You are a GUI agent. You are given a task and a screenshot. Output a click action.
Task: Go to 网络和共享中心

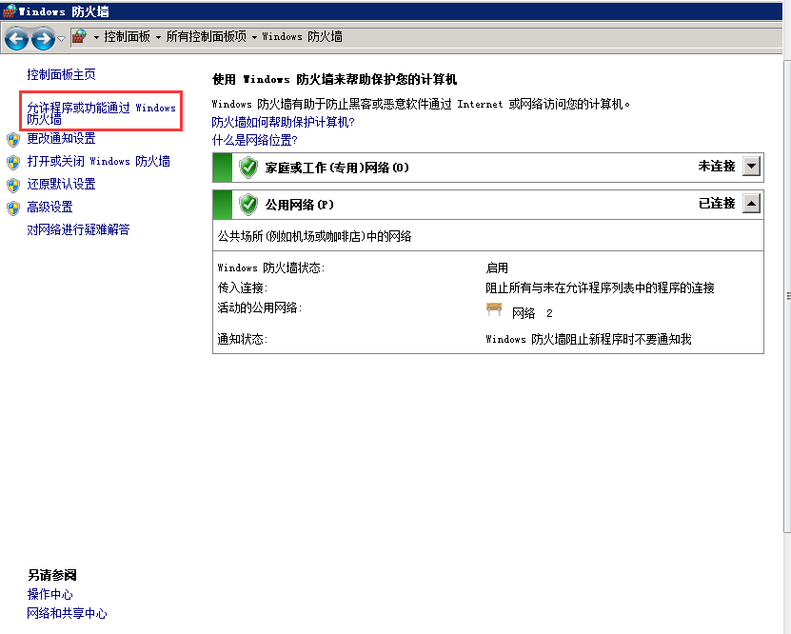(67, 614)
